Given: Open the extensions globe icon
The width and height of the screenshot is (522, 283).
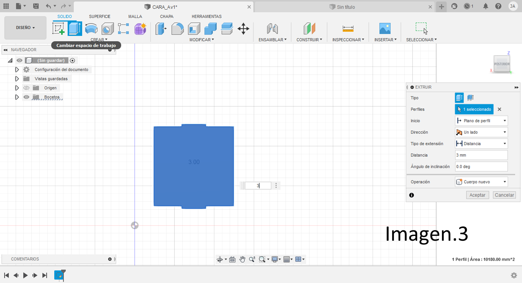Looking at the screenshot, I should 454,6.
